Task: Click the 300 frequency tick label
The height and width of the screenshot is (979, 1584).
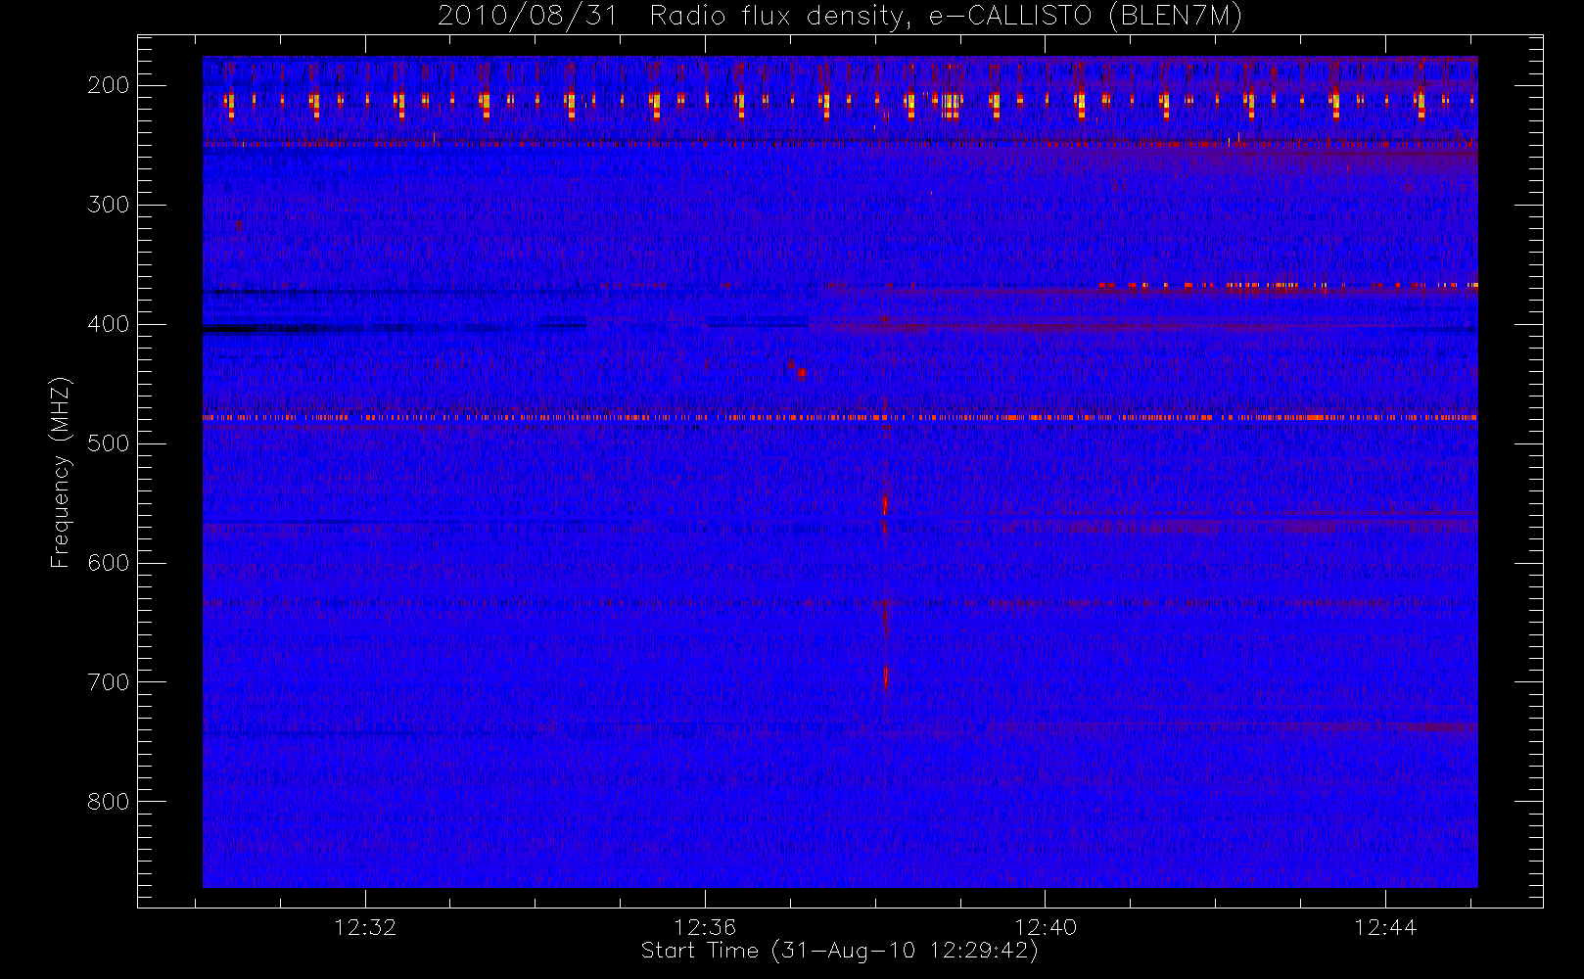Action: pyautogui.click(x=109, y=205)
